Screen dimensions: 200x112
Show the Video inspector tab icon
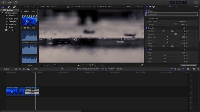[147, 7]
